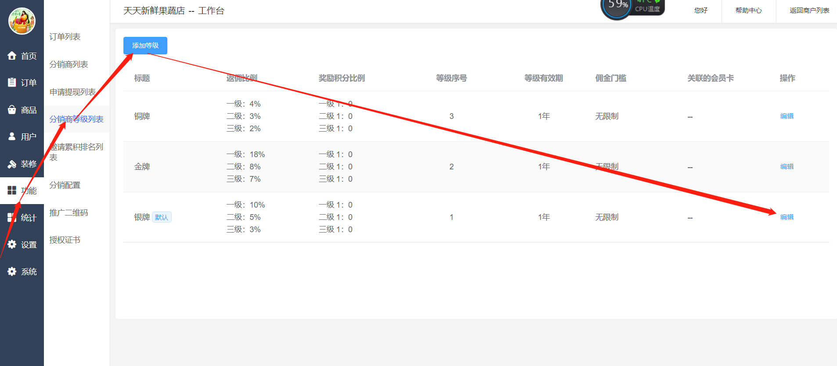Click 二级: 5% in 银牌 row
The height and width of the screenshot is (366, 837).
[243, 217]
